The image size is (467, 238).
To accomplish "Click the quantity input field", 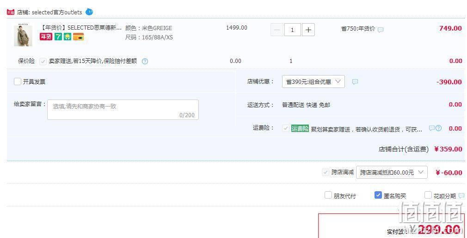I will (293, 30).
